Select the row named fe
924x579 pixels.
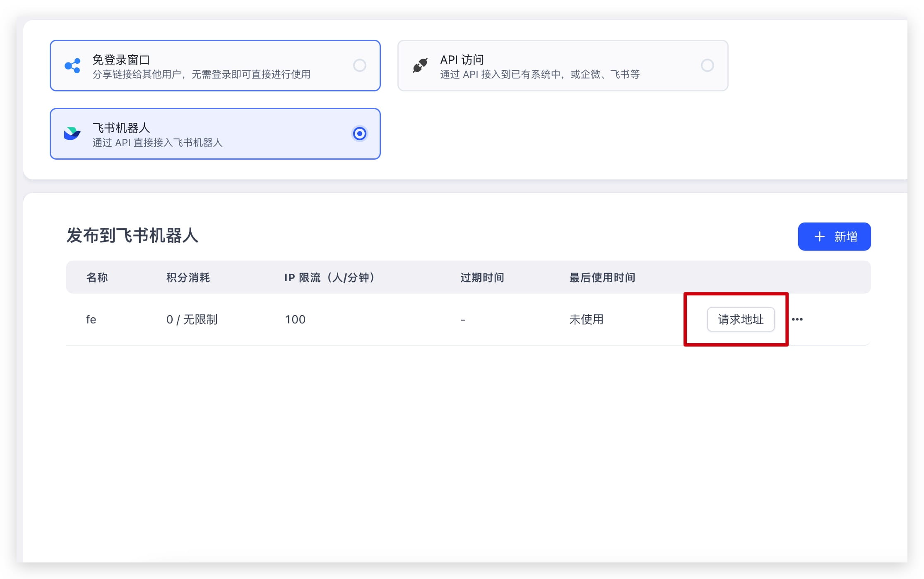pos(91,319)
